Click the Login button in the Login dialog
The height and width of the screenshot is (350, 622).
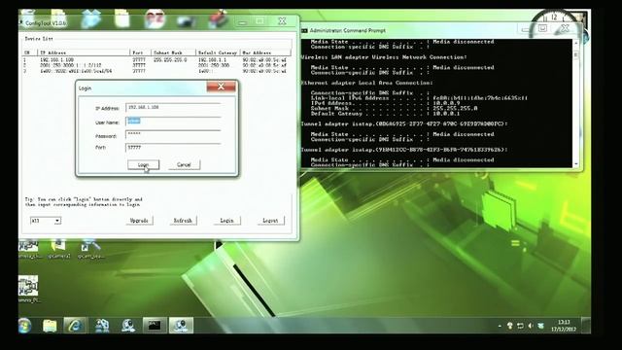(x=143, y=164)
